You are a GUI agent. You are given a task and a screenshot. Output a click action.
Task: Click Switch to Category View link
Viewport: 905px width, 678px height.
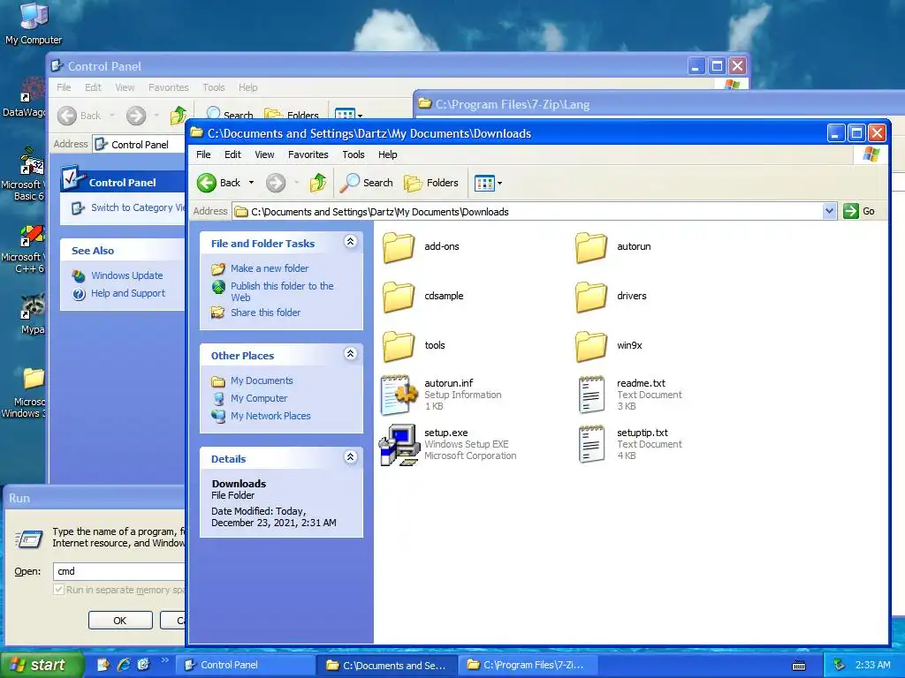pos(138,207)
